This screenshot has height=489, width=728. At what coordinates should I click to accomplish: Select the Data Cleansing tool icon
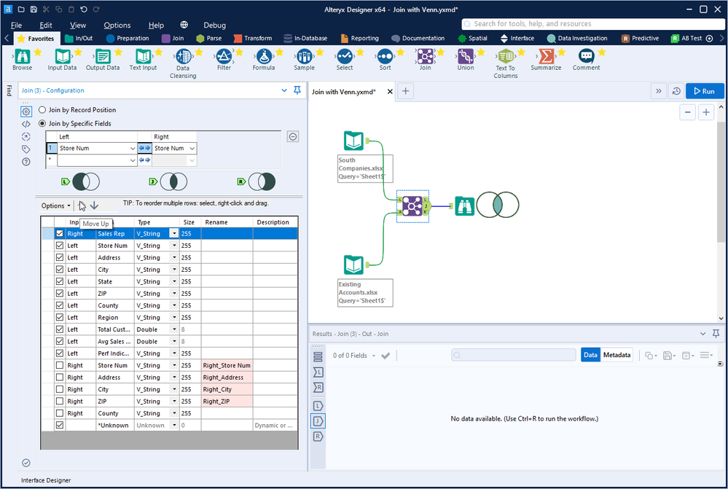(x=184, y=57)
